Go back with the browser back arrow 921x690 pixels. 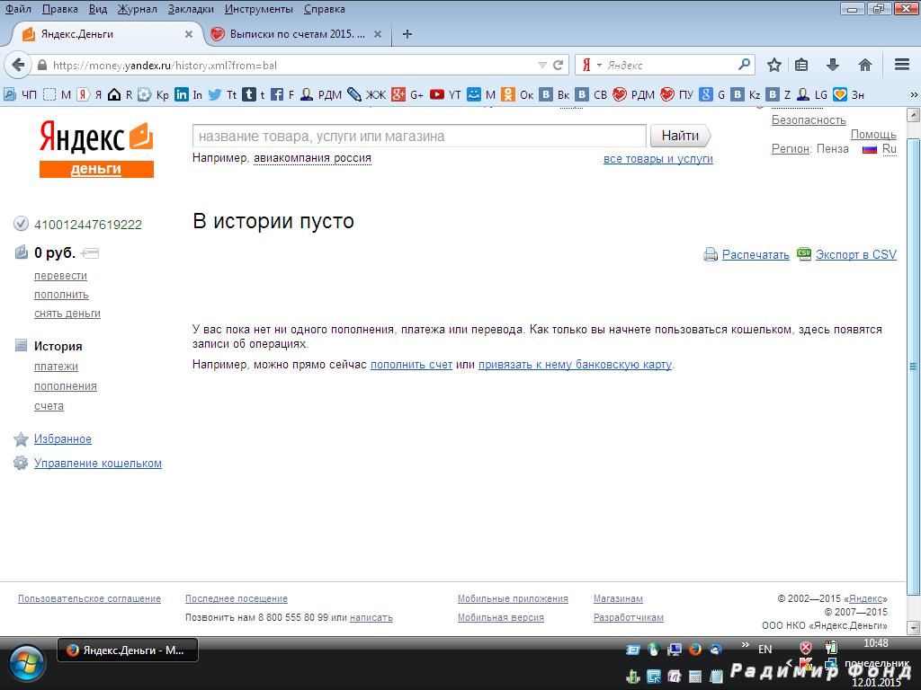click(x=18, y=65)
